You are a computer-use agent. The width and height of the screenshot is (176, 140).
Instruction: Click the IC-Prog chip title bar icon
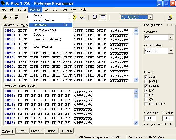(x=3, y=3)
